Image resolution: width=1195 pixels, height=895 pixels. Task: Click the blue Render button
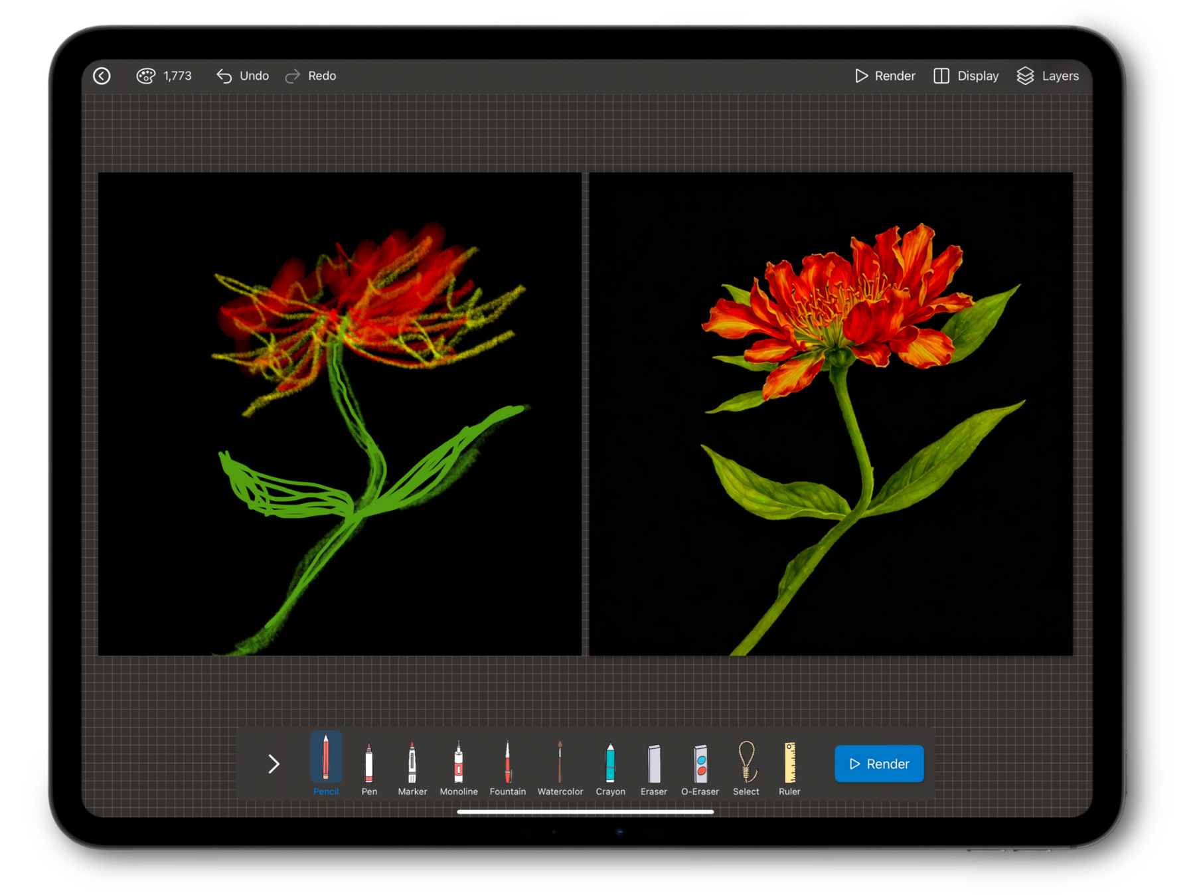(x=879, y=764)
